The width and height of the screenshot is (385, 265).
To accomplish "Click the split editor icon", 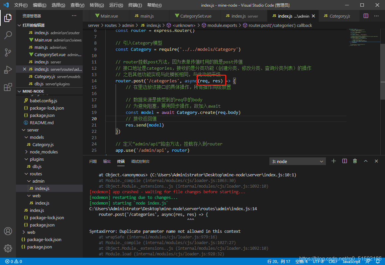I will [x=366, y=16].
